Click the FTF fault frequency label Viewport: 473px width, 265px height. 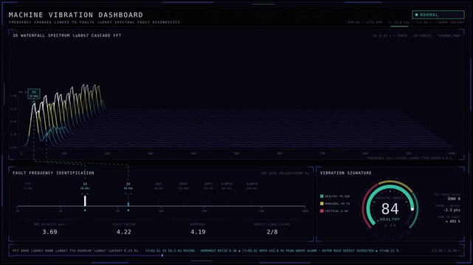tap(28, 184)
